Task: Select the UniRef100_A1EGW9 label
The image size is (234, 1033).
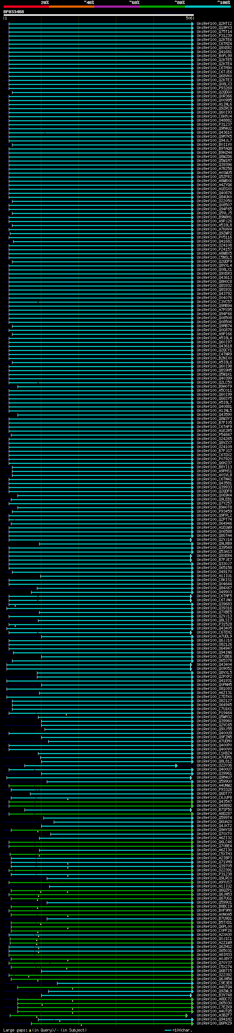Action: pos(214,528)
